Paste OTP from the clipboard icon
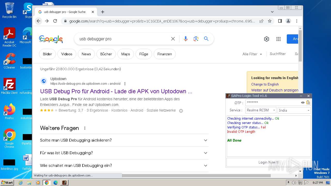This screenshot has height=186, width=331. tap(308, 103)
